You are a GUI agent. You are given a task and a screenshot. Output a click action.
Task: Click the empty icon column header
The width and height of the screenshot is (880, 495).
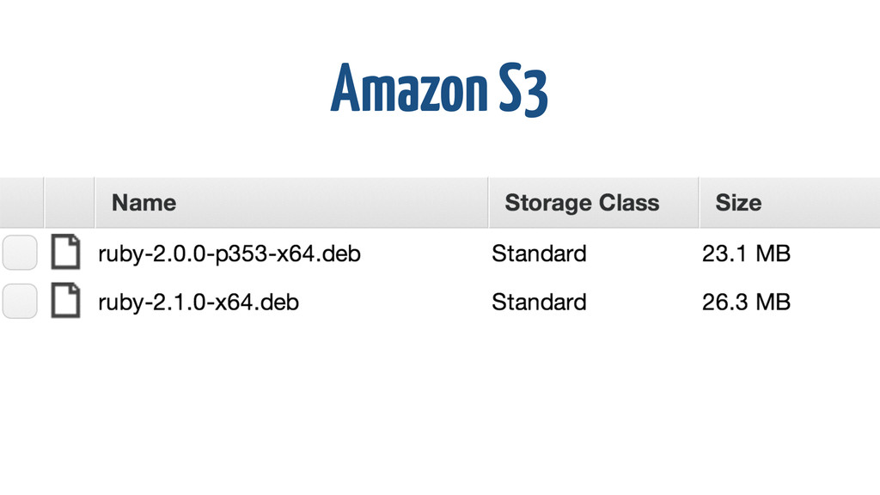pyautogui.click(x=69, y=203)
